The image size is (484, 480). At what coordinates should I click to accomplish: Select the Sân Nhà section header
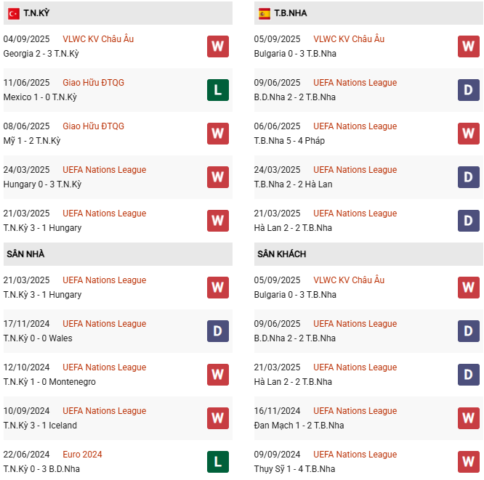pos(25,254)
